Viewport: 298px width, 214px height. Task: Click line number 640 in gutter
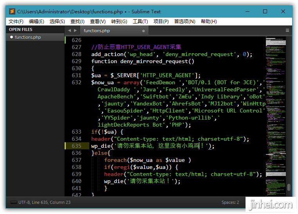click(76, 181)
